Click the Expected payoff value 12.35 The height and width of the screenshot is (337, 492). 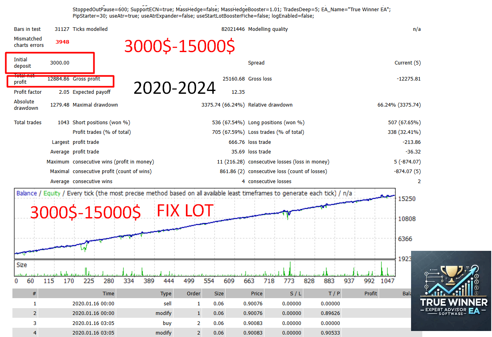(238, 92)
